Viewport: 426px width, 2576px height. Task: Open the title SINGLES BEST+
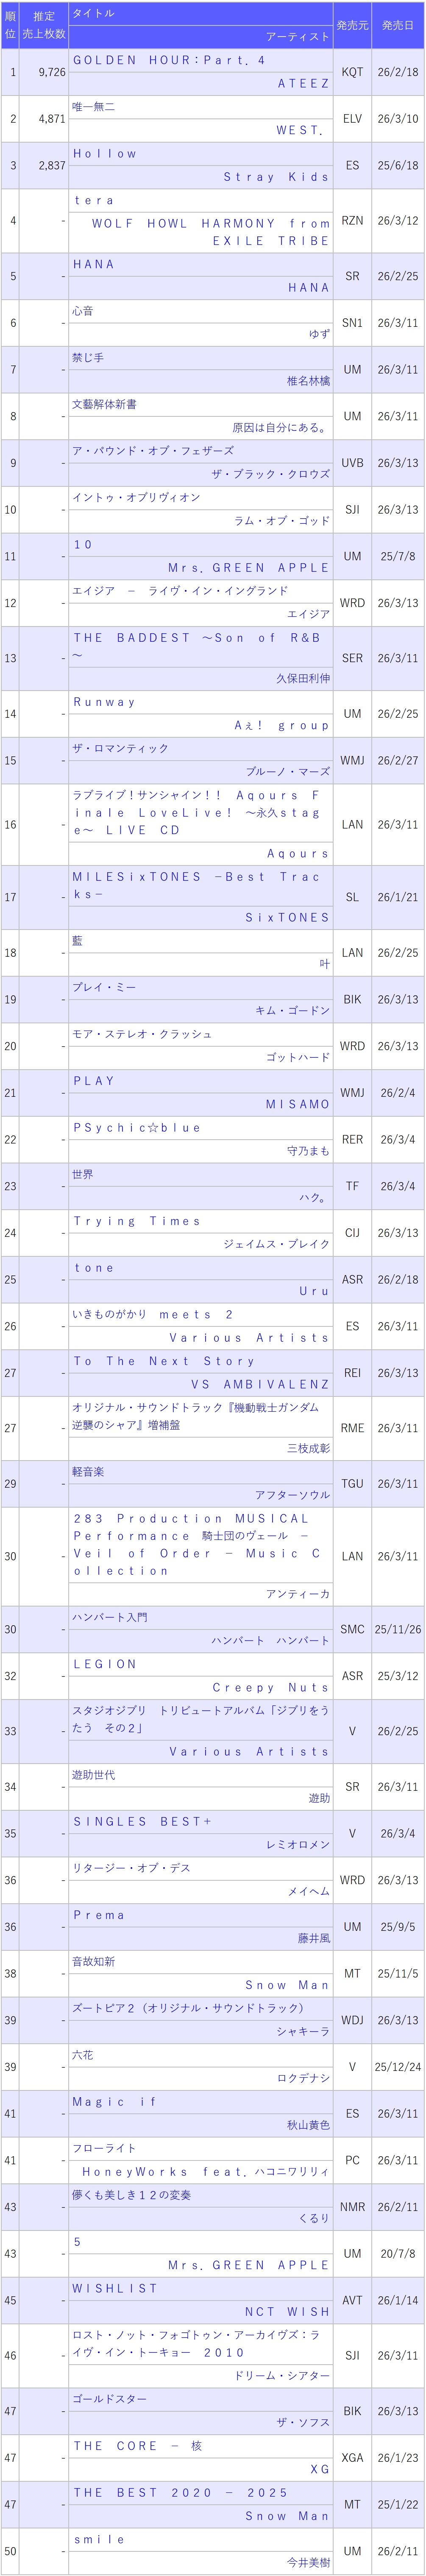(143, 1821)
